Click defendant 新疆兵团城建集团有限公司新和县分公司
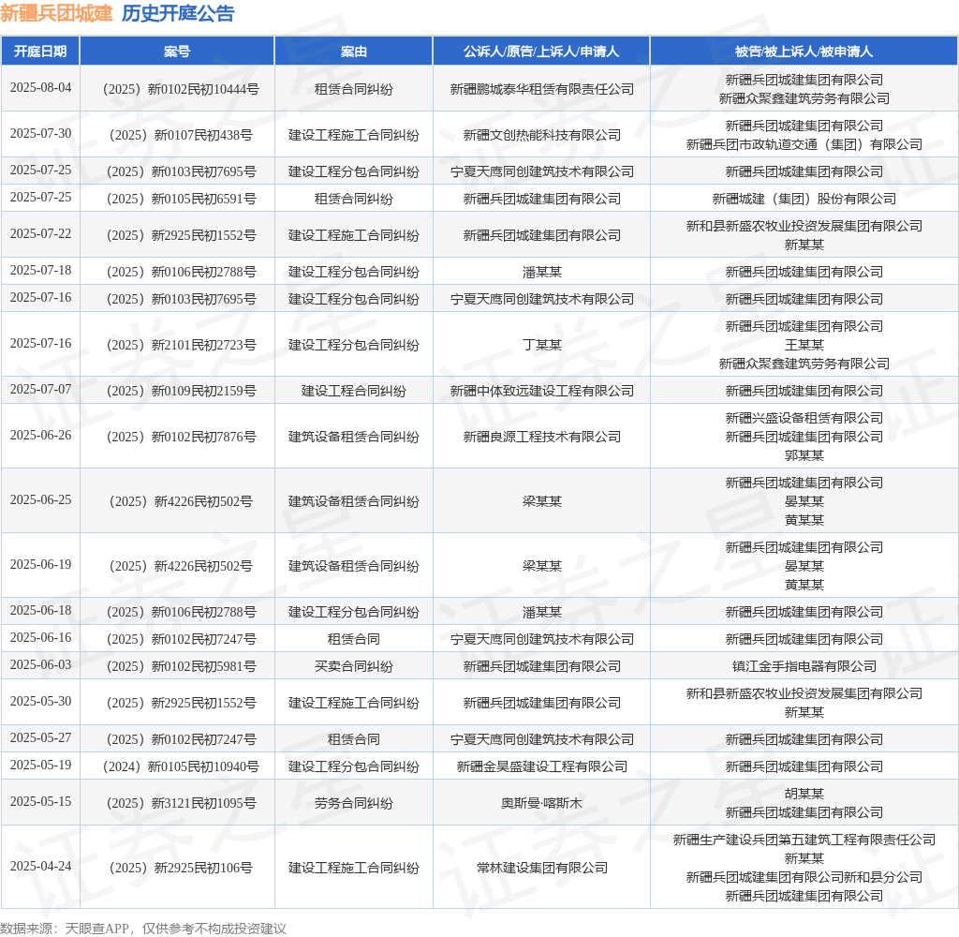959x937 pixels. (804, 877)
